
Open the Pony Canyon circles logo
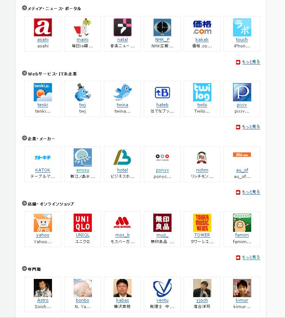coord(162,157)
